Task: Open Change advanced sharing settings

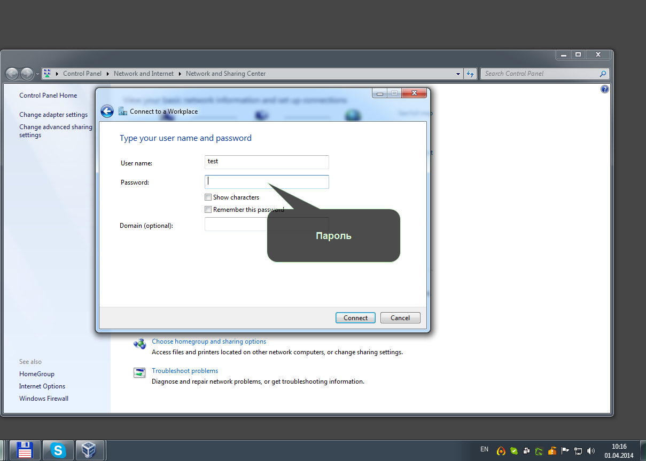Action: pyautogui.click(x=56, y=131)
